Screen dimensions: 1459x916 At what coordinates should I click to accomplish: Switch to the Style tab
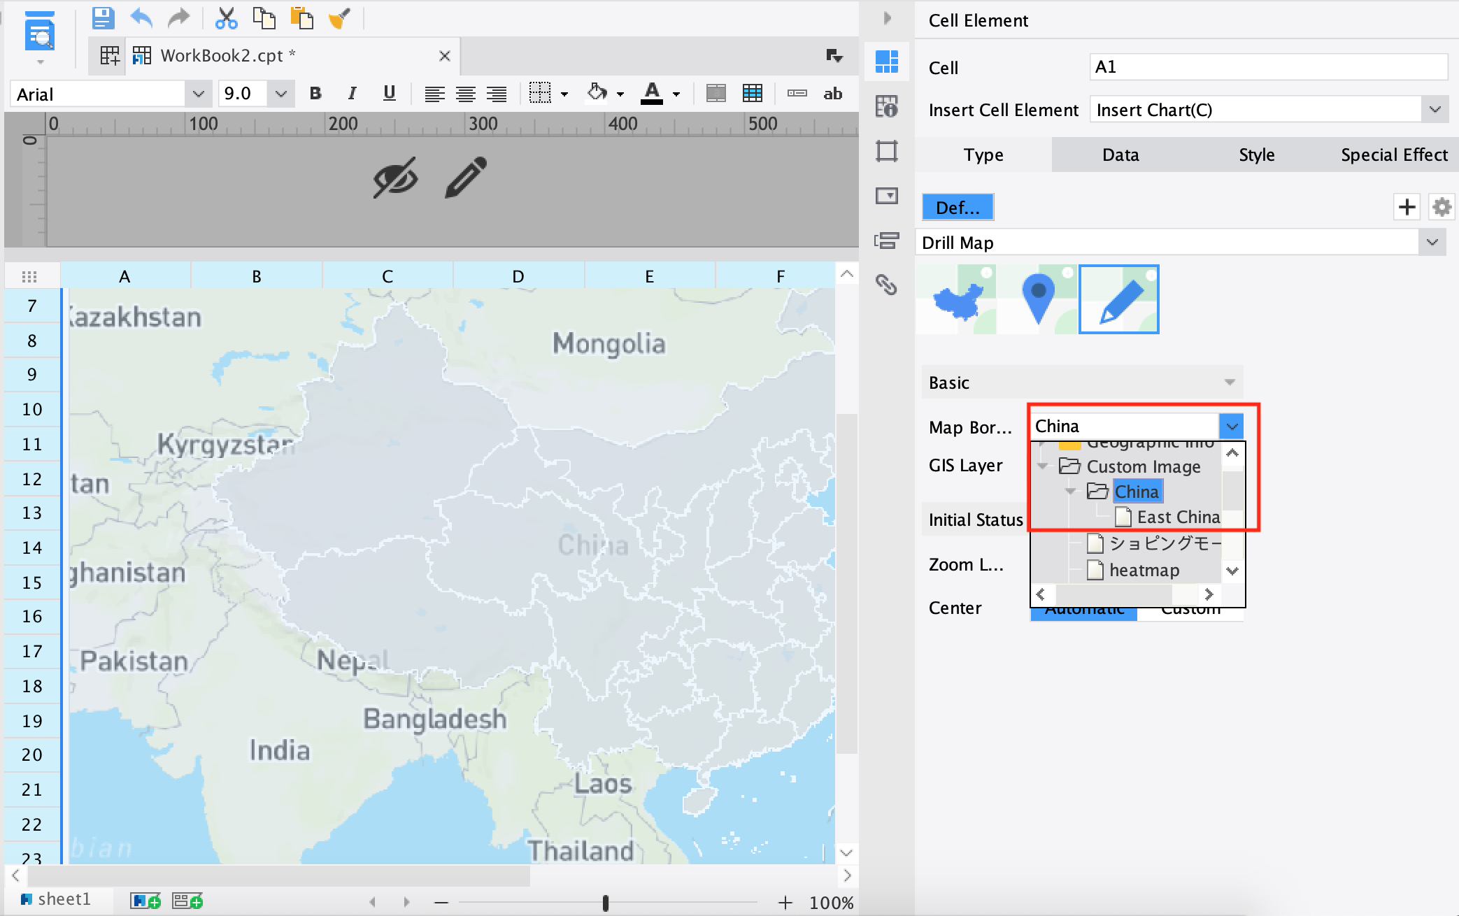pyautogui.click(x=1256, y=155)
